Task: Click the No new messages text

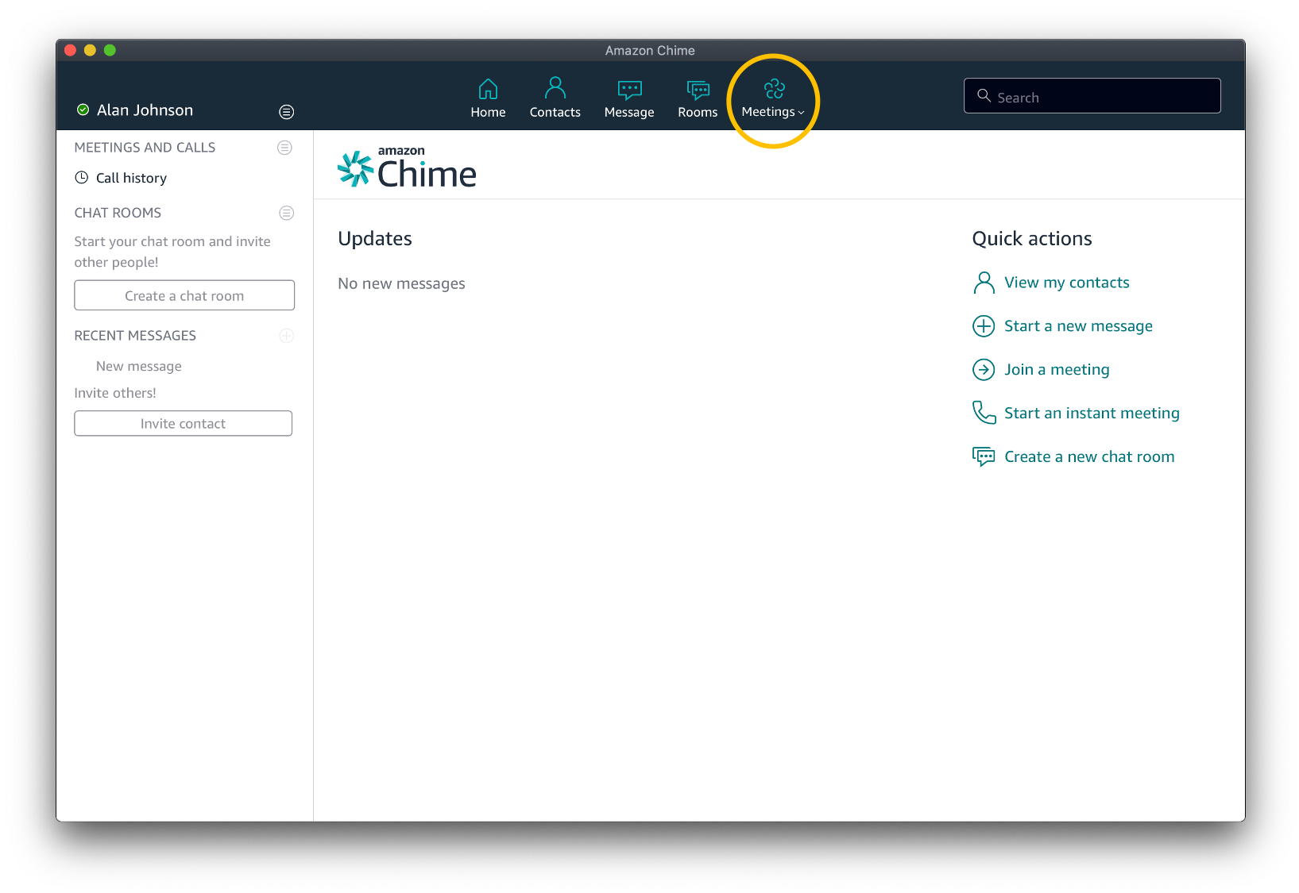Action: coord(401,283)
